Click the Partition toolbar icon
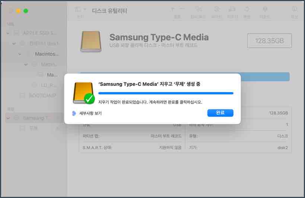The height and width of the screenshot is (198, 305). (x=216, y=9)
